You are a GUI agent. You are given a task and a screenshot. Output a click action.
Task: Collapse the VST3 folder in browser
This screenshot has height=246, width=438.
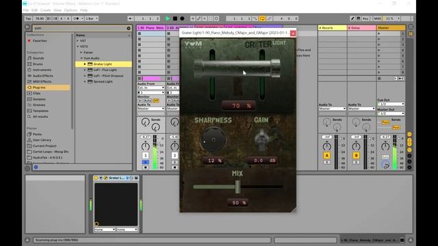click(x=78, y=46)
